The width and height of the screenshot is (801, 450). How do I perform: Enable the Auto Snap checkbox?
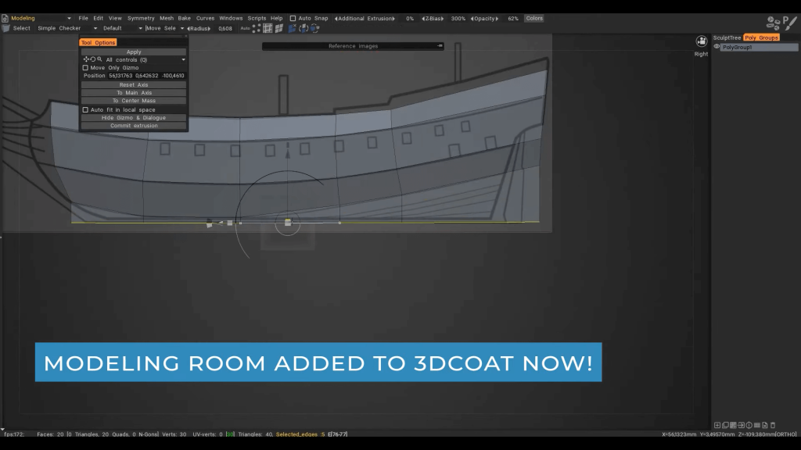293,19
